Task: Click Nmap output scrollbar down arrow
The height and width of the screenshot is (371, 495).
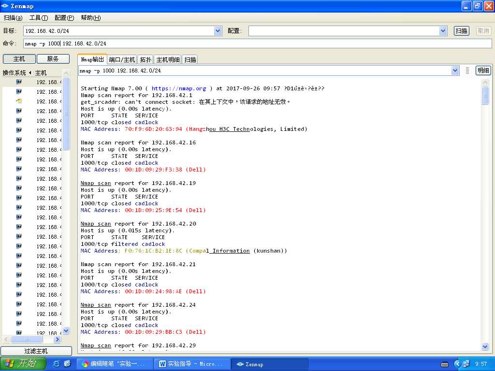Action: (x=485, y=347)
